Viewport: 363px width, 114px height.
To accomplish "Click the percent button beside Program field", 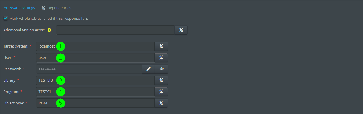I will coord(161,92).
